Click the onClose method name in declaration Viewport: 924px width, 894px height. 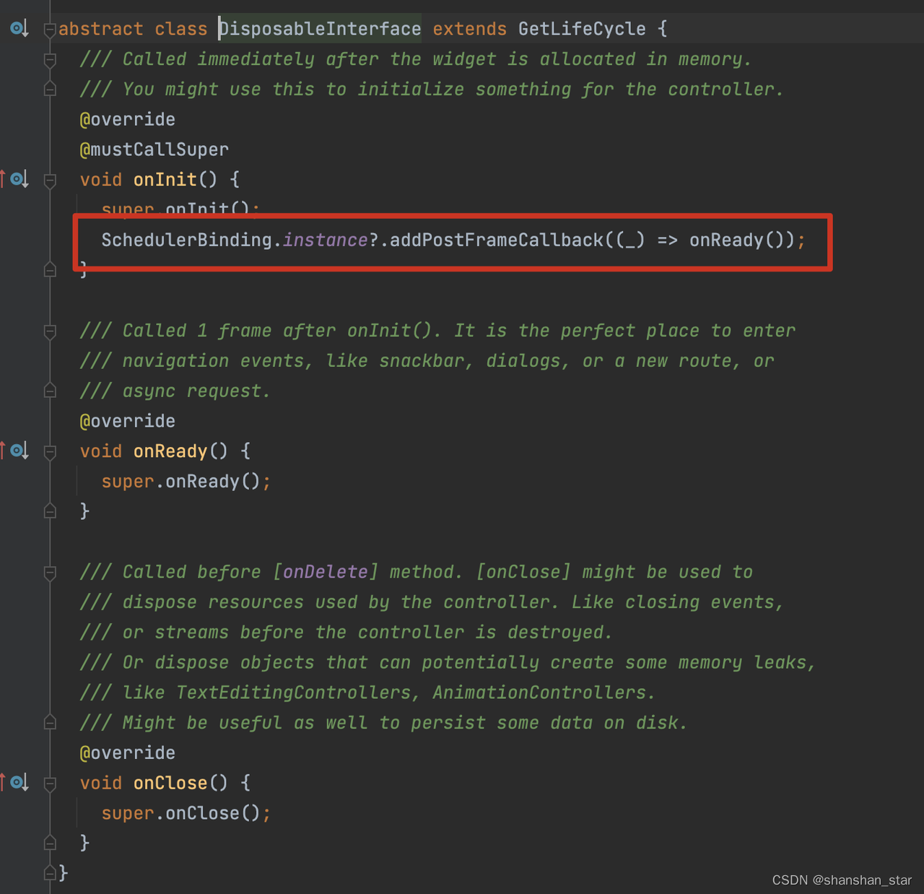tap(170, 783)
